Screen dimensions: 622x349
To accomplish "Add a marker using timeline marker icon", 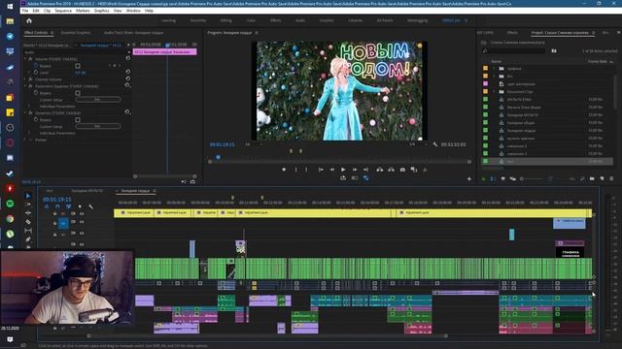I will tap(80, 206).
